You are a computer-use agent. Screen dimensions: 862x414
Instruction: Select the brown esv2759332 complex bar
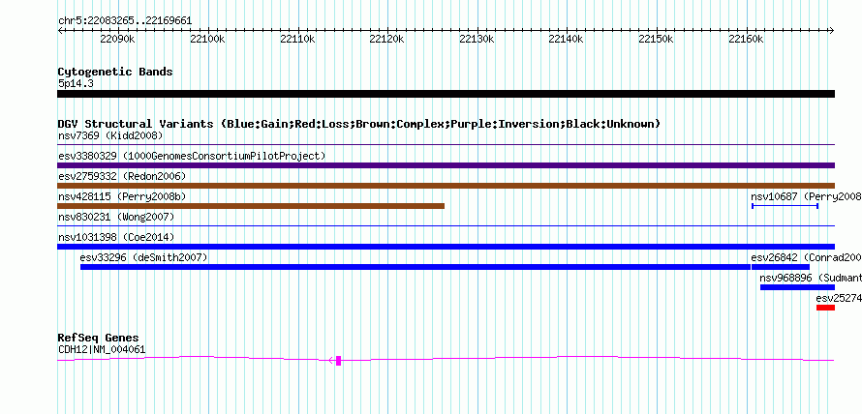pyautogui.click(x=446, y=186)
